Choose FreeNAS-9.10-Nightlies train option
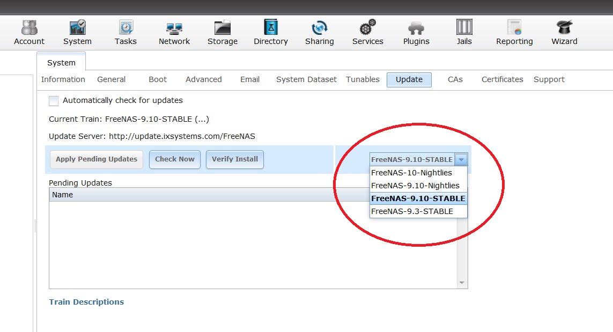613x332 pixels. click(418, 186)
